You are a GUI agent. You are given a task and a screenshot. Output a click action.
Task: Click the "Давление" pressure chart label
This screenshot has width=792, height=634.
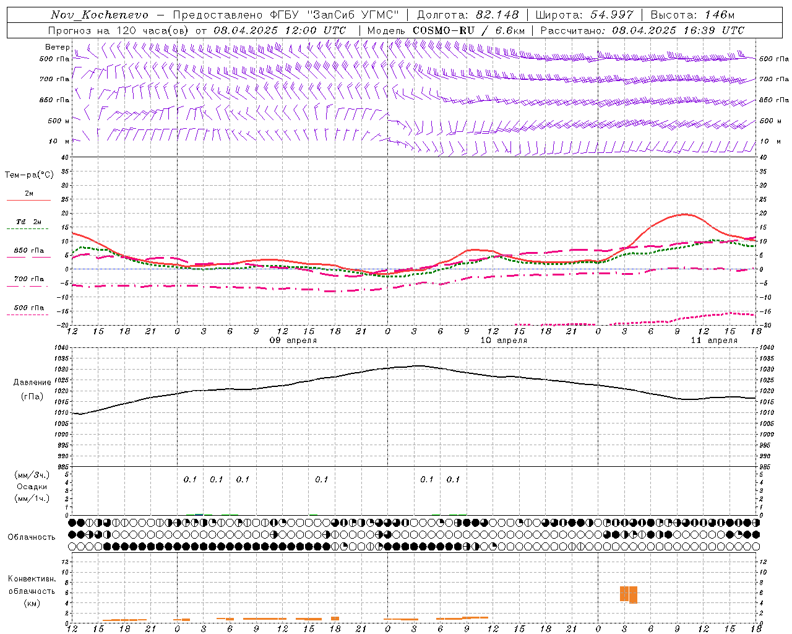32,383
